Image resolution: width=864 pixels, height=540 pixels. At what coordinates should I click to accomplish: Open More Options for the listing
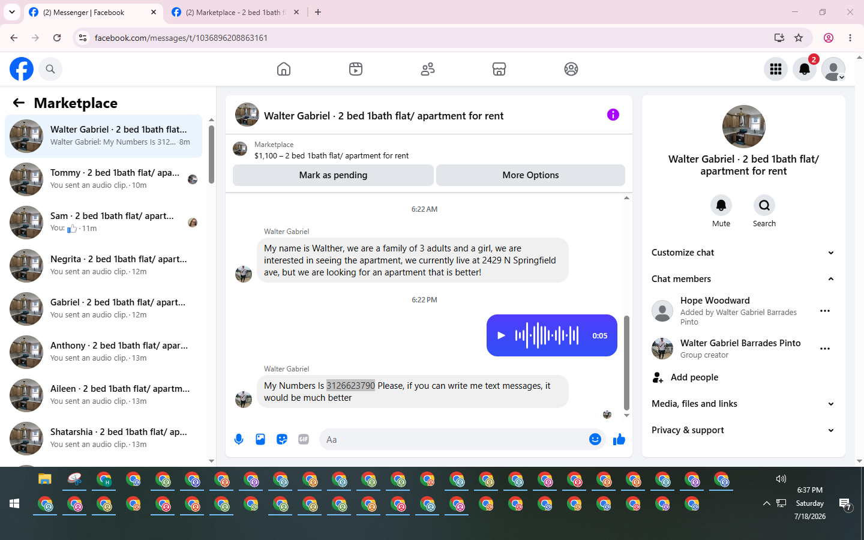[x=530, y=175]
